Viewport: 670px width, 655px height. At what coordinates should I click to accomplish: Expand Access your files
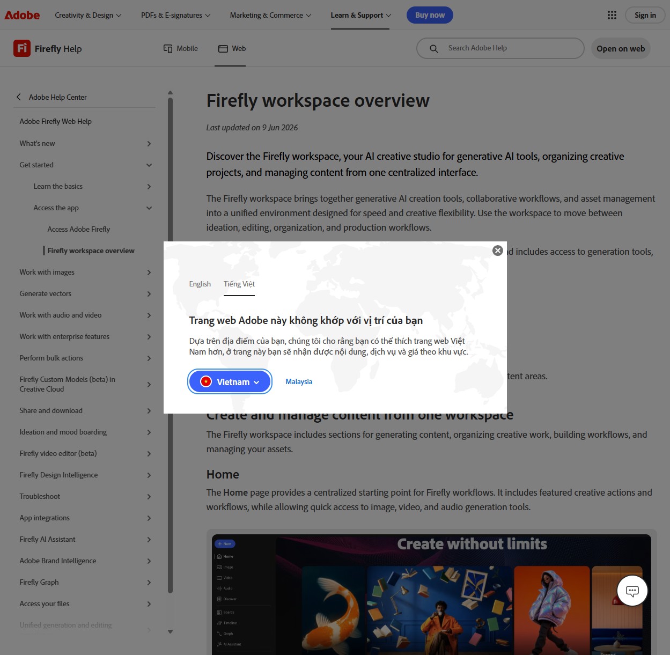(x=149, y=604)
